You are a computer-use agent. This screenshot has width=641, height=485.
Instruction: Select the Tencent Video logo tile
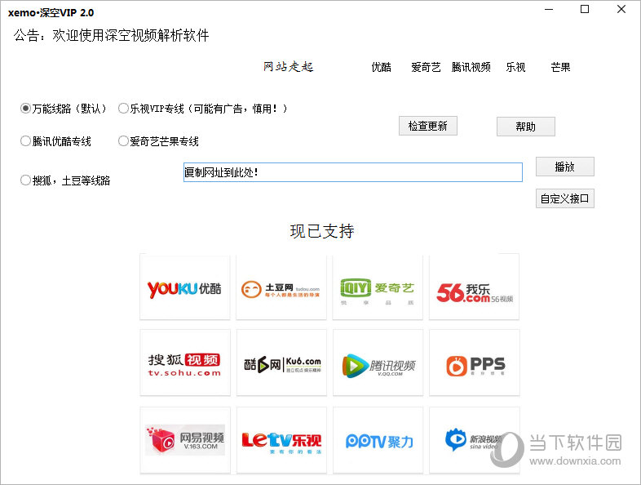pos(378,363)
